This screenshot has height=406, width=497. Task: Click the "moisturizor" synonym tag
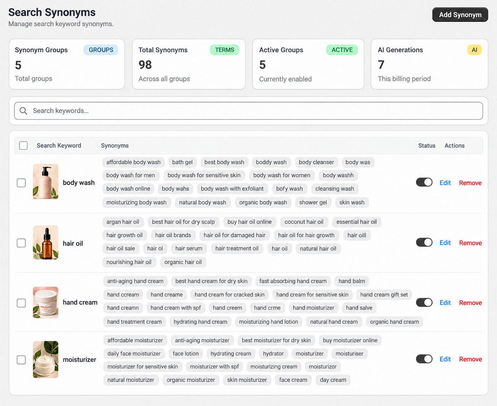323,367
